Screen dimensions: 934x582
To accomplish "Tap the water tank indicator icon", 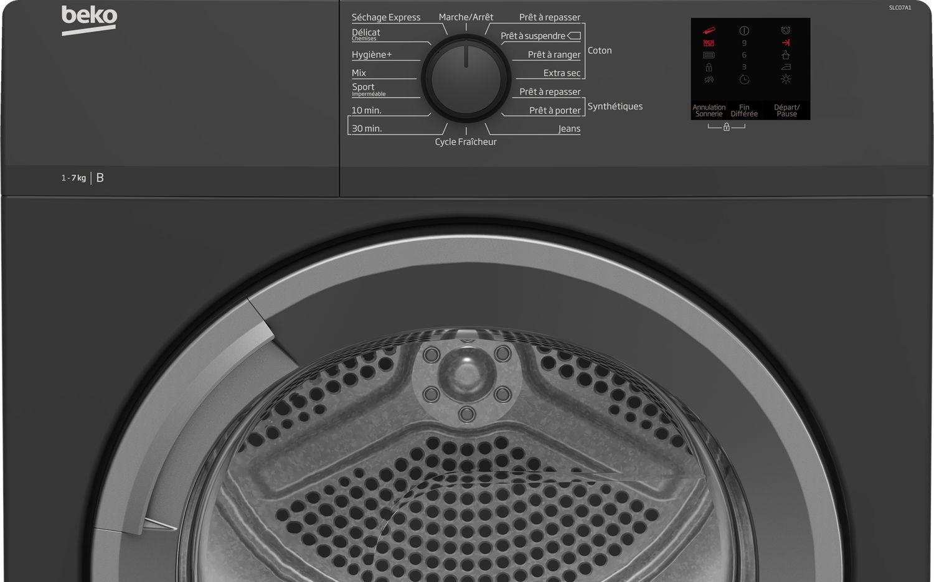I will [709, 55].
